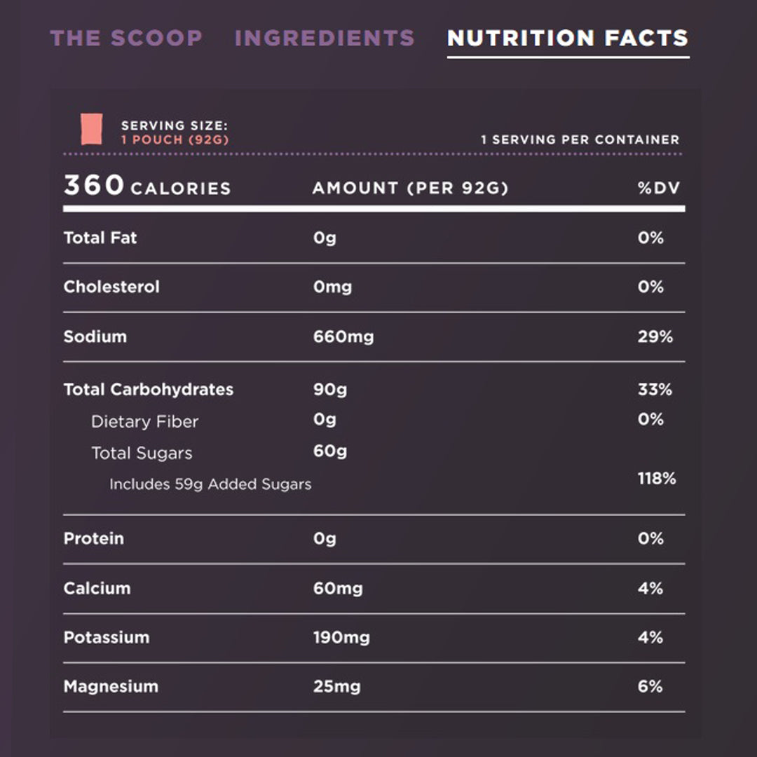The width and height of the screenshot is (757, 757).
Task: Click the '1 Serving Per Container' text
Action: point(580,139)
